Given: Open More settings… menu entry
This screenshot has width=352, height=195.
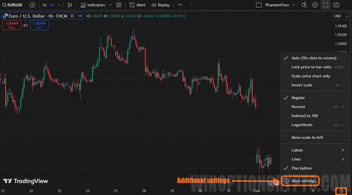Looking at the screenshot, I should click(300, 181).
